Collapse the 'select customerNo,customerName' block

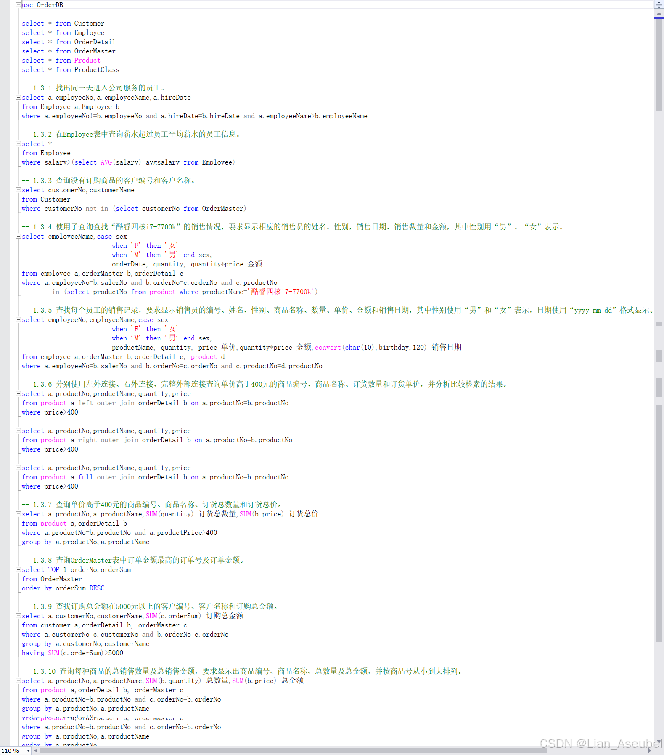[x=18, y=190]
